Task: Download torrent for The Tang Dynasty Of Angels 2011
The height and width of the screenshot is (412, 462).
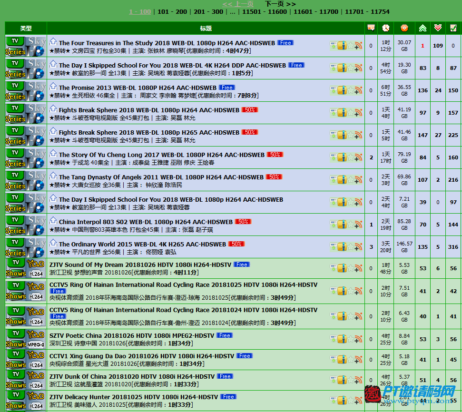Action: pos(333,180)
